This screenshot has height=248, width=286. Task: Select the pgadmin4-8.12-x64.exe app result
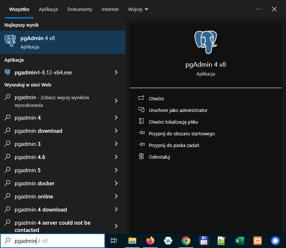coord(63,72)
